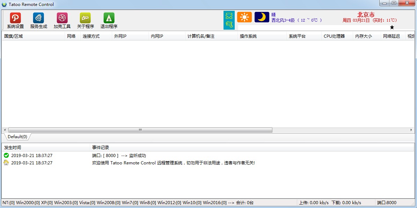Click the Tatoo Remote Control title icon

(x=4, y=5)
